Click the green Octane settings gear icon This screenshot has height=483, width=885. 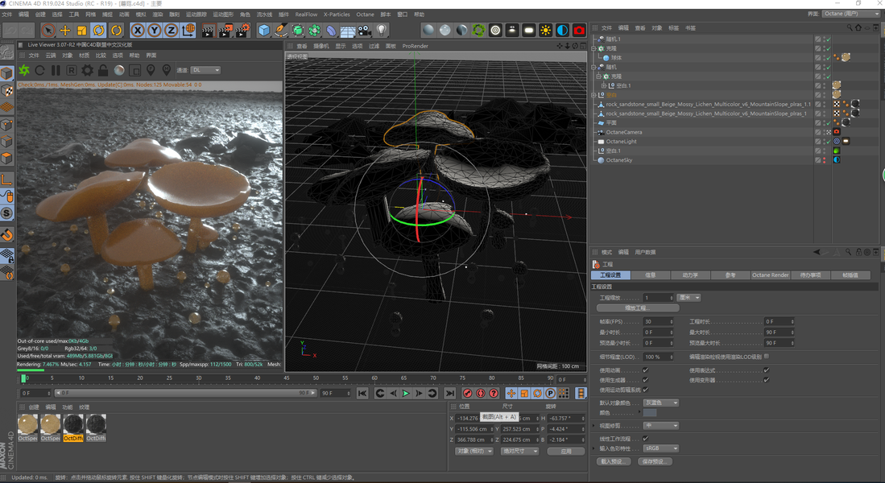(x=478, y=30)
